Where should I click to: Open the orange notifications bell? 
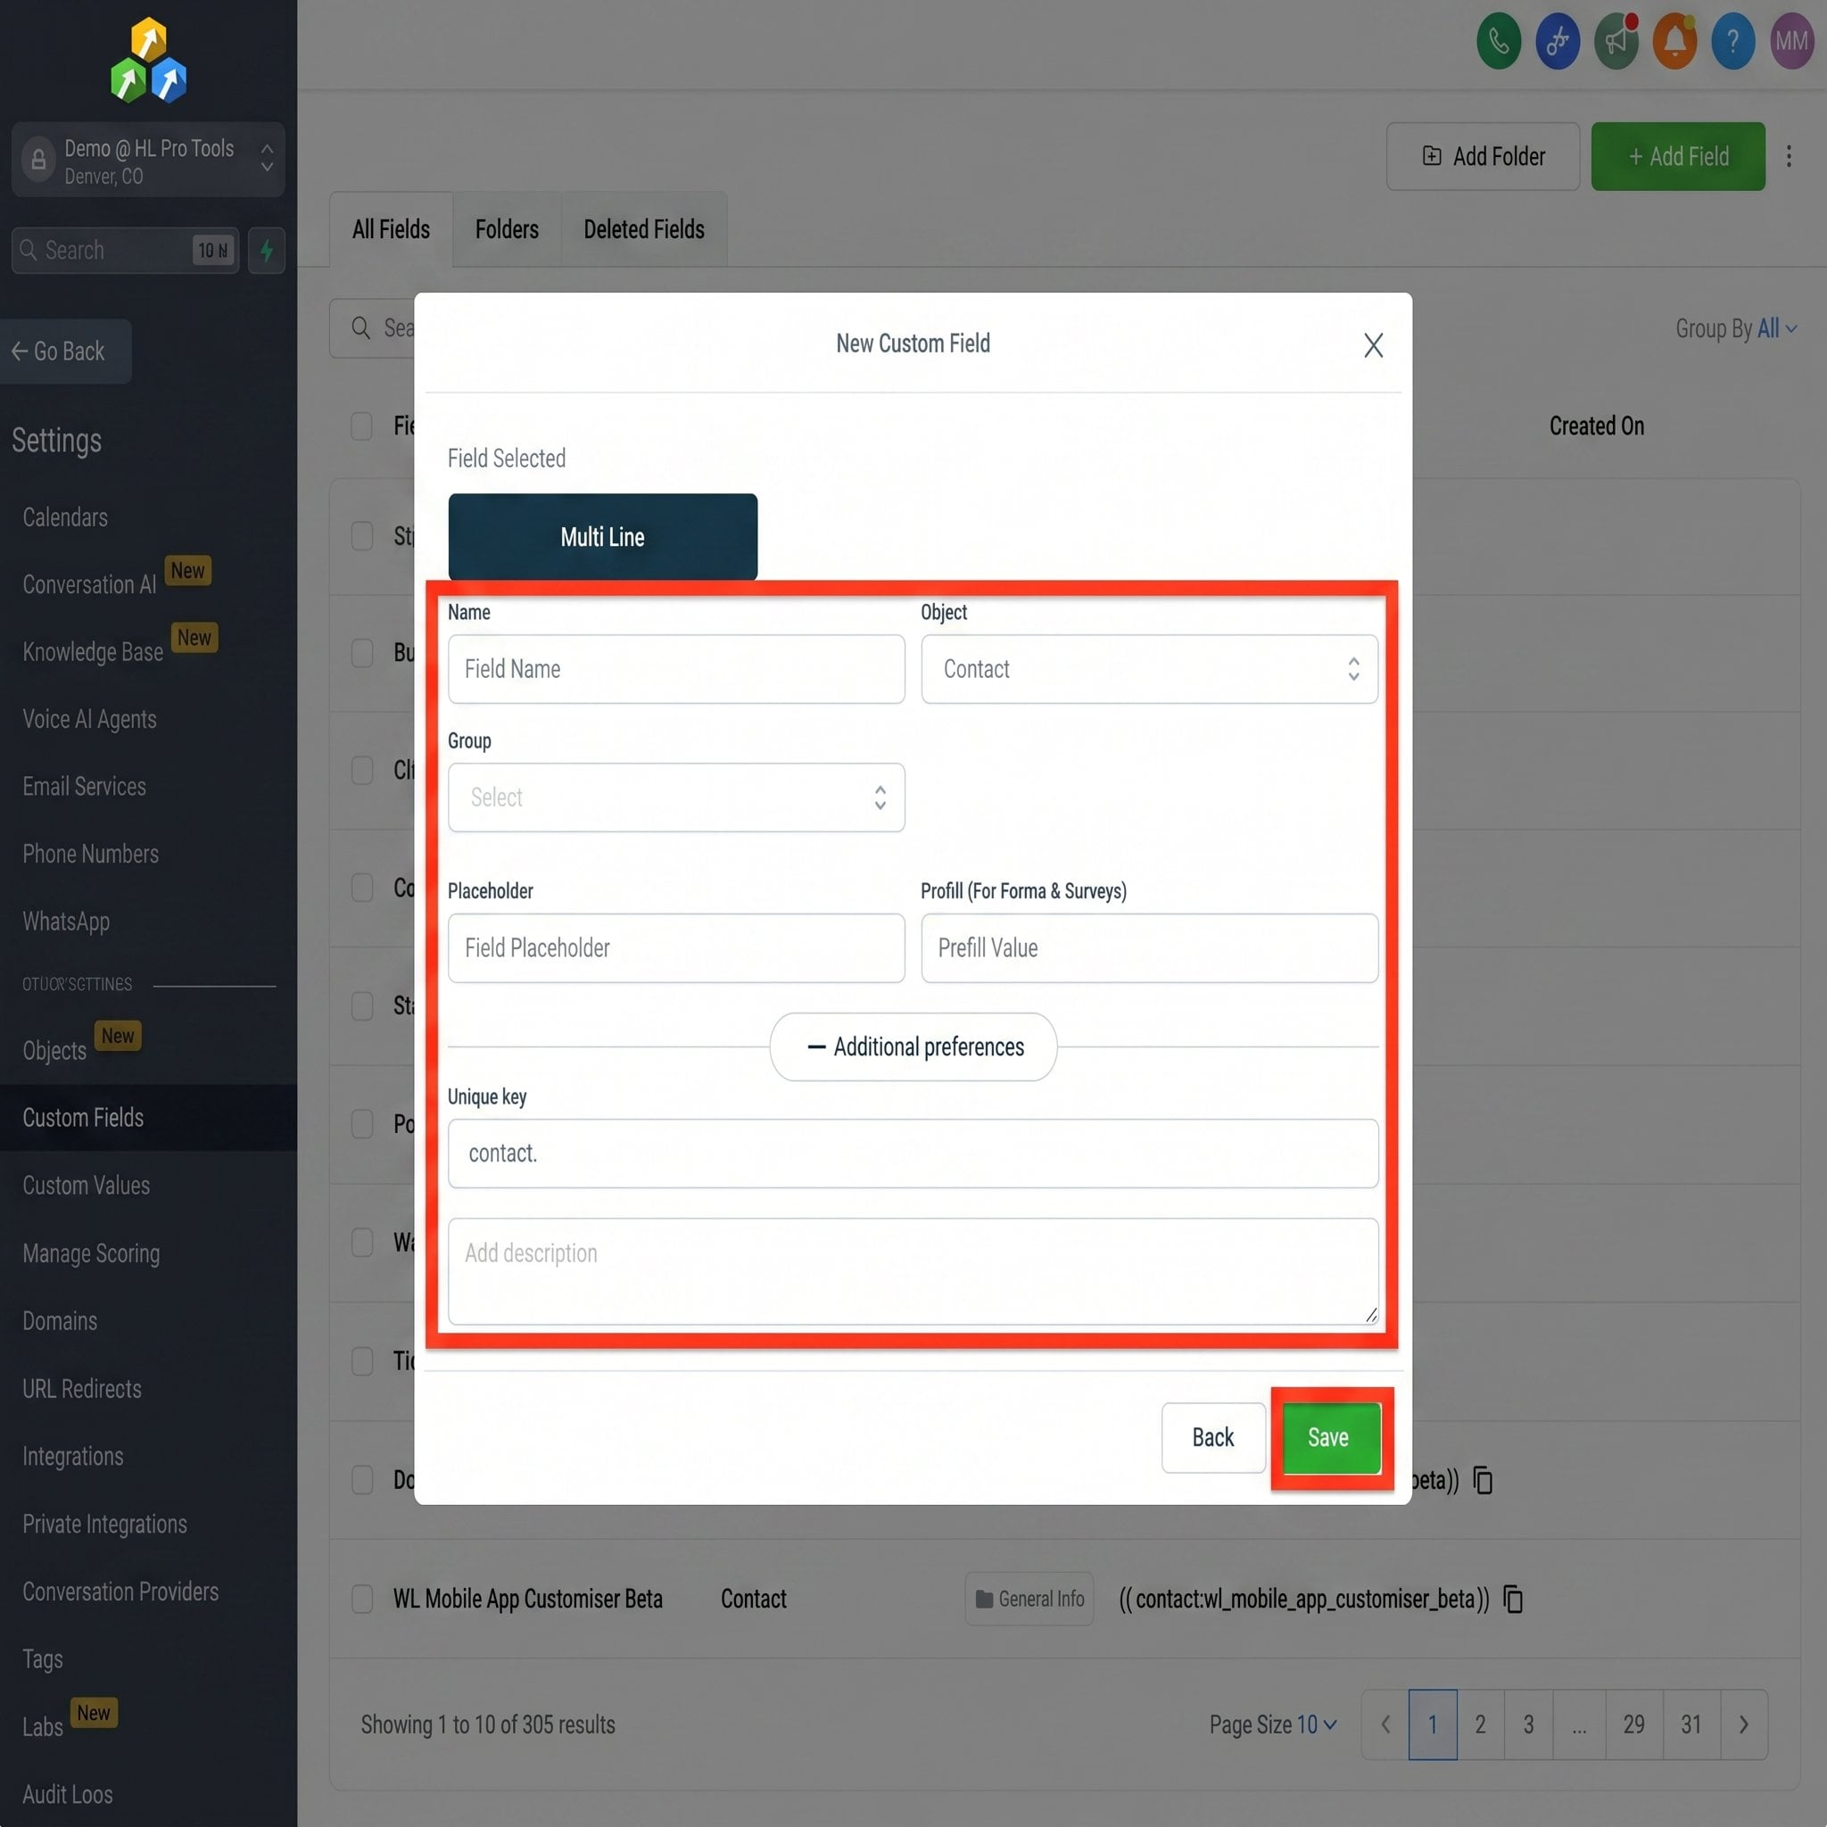1674,41
